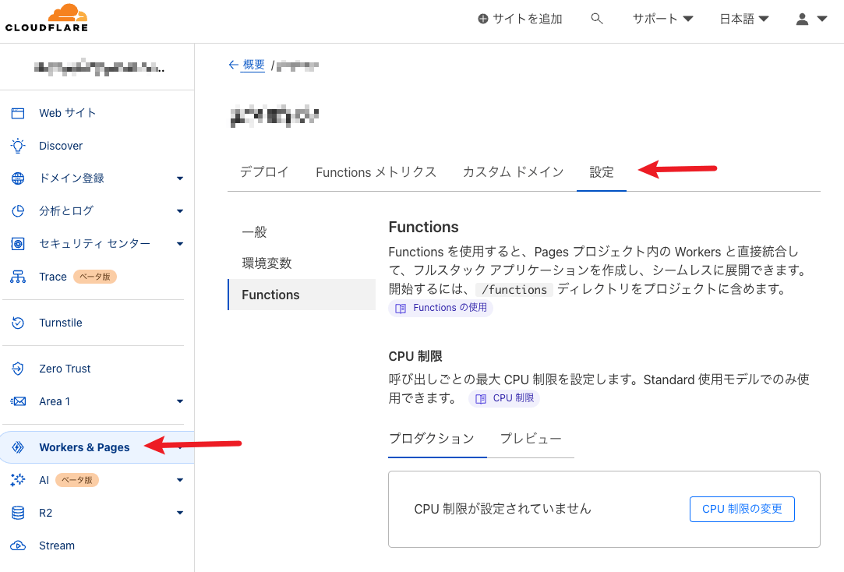Open the 日本語 language dropdown

[x=744, y=19]
